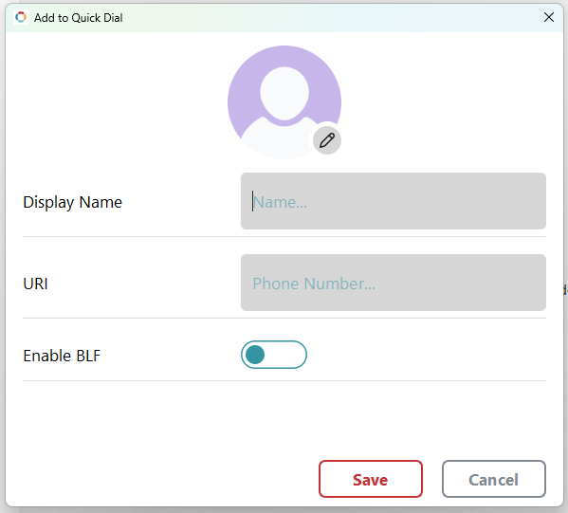The height and width of the screenshot is (513, 568).
Task: Click the shoulders shape of avatar image
Action: (x=279, y=139)
